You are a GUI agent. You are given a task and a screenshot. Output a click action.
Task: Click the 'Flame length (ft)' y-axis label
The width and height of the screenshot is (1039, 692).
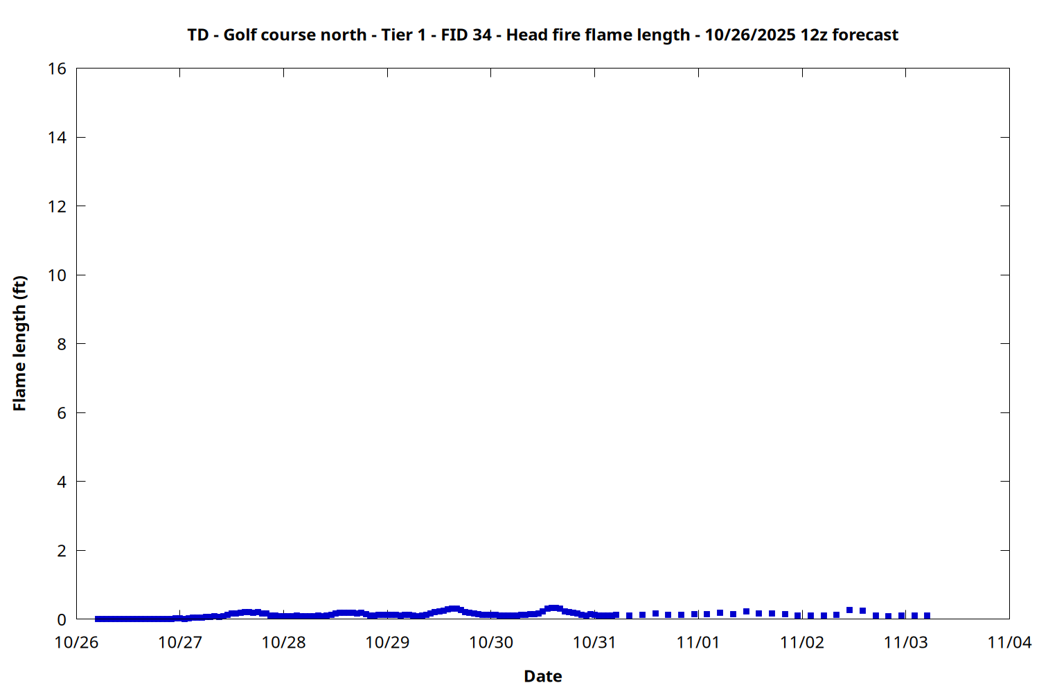[x=19, y=343]
